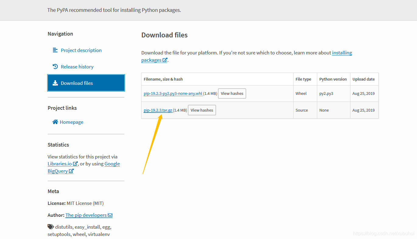417x239 pixels.
Task: Click the Download files page heading
Action: tap(165, 35)
